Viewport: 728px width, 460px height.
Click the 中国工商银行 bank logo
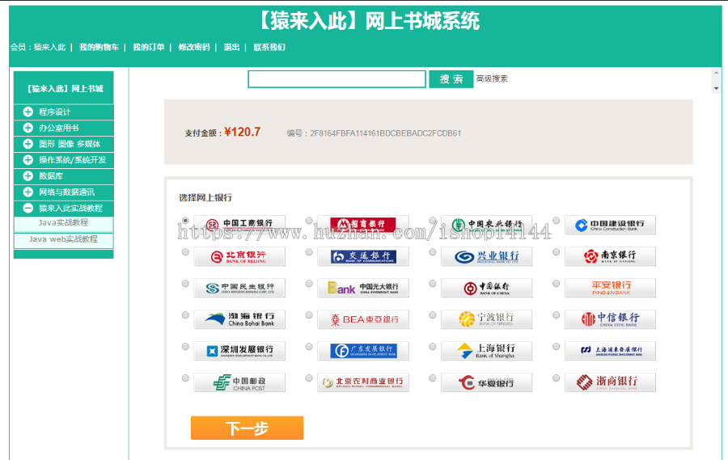(x=239, y=225)
